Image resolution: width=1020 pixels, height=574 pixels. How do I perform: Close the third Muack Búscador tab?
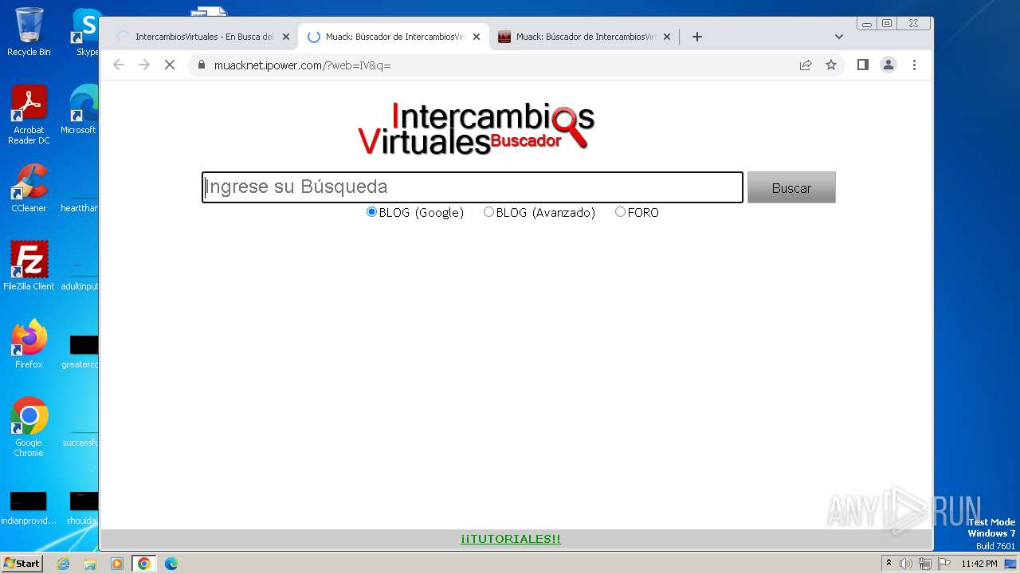pos(667,37)
